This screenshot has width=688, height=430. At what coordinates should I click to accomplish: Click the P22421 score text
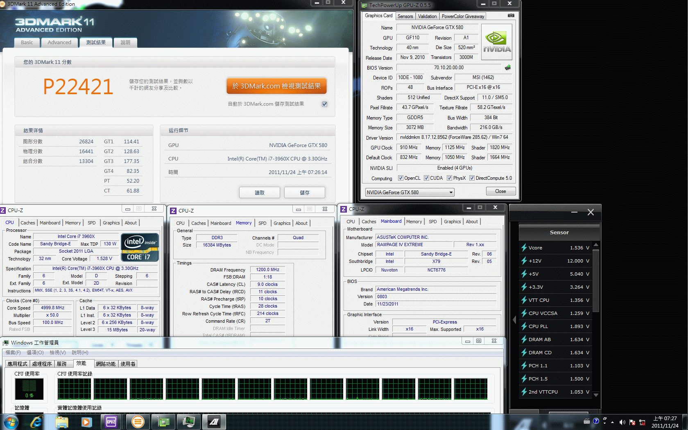click(x=78, y=86)
